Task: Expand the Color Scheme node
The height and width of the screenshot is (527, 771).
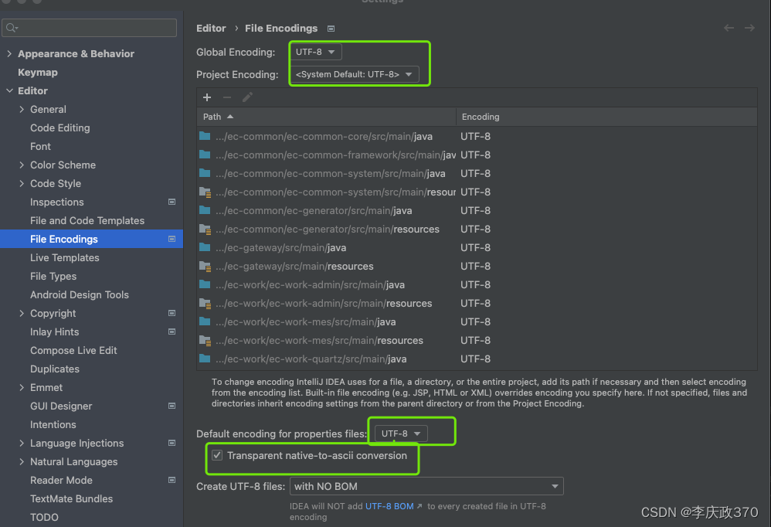Action: 22,165
